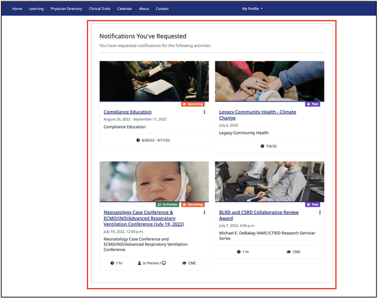Go to the Learning page

click(x=36, y=9)
